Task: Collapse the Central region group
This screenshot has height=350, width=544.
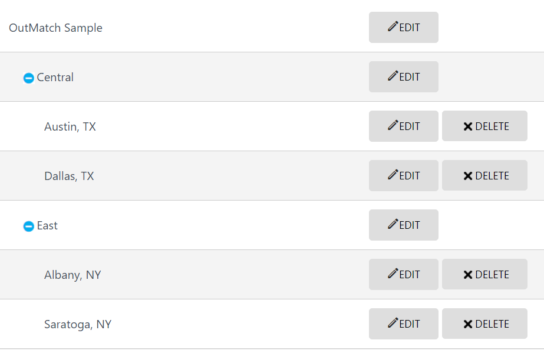Action: click(28, 78)
